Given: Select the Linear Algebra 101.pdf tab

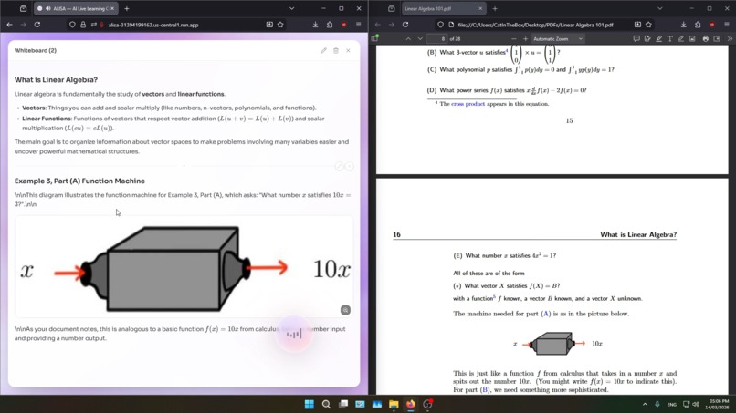Looking at the screenshot, I should [x=442, y=8].
